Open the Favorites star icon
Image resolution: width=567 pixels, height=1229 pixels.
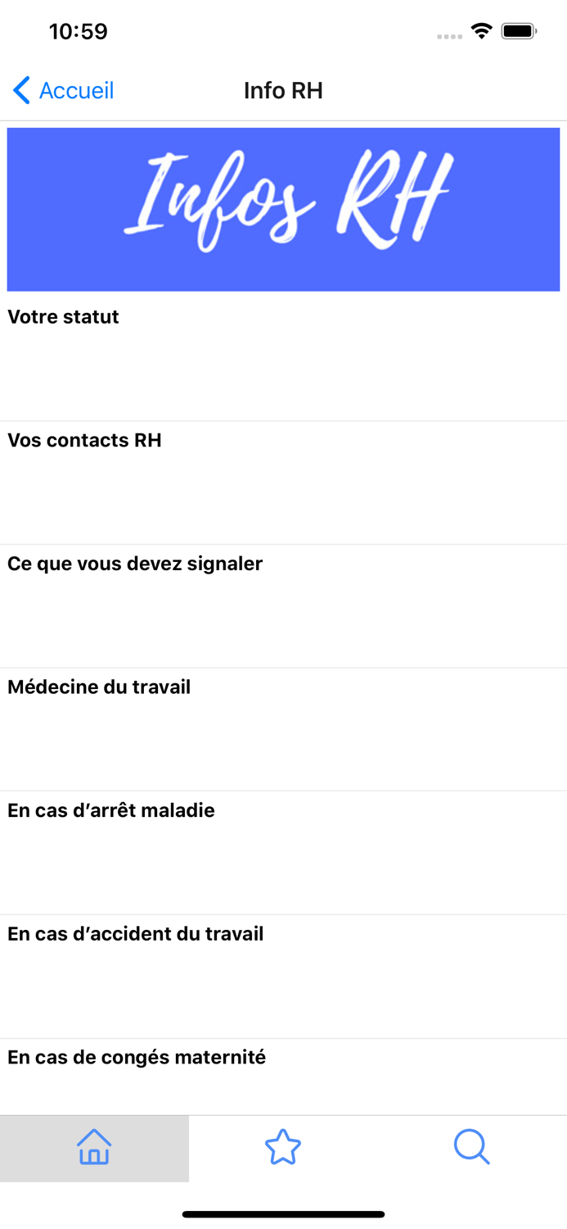[282, 1148]
